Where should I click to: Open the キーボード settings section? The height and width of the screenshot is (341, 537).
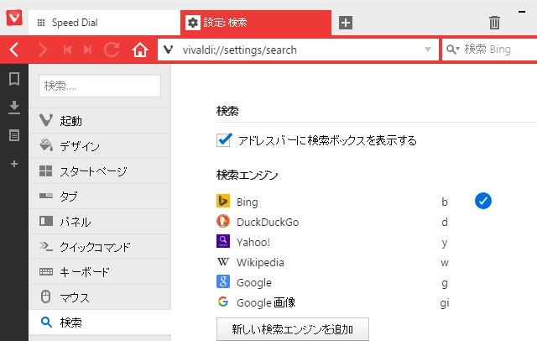pyautogui.click(x=100, y=272)
